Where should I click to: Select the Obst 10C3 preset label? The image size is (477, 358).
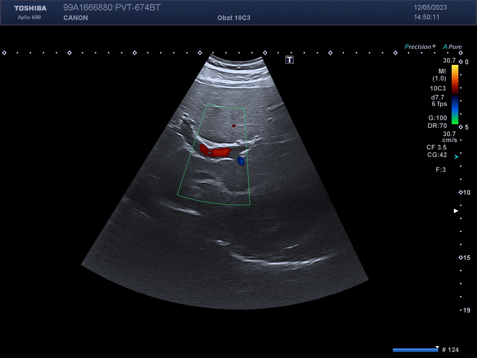[x=234, y=18]
